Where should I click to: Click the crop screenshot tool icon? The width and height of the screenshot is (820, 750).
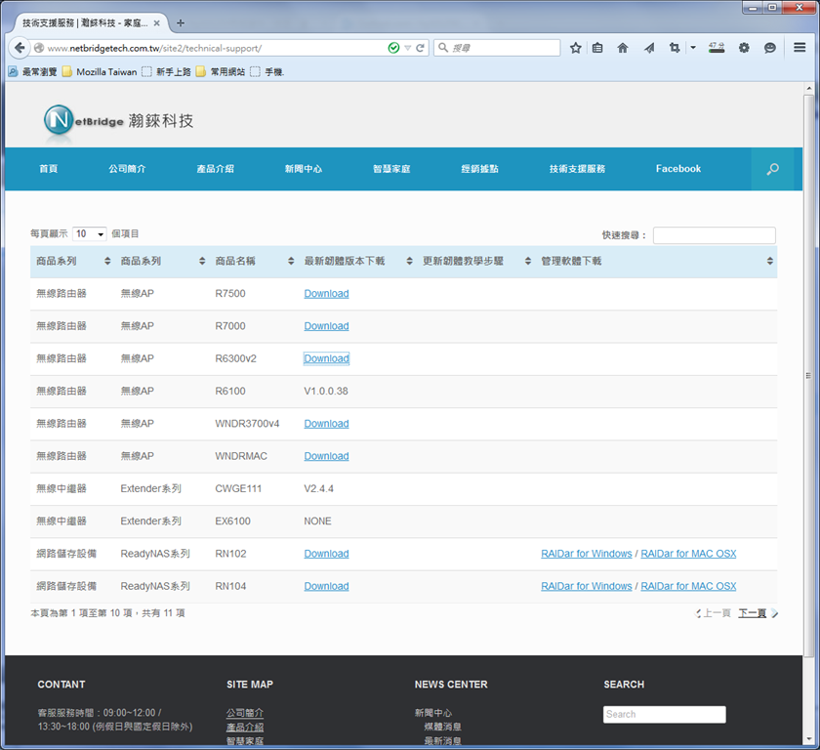tap(675, 48)
